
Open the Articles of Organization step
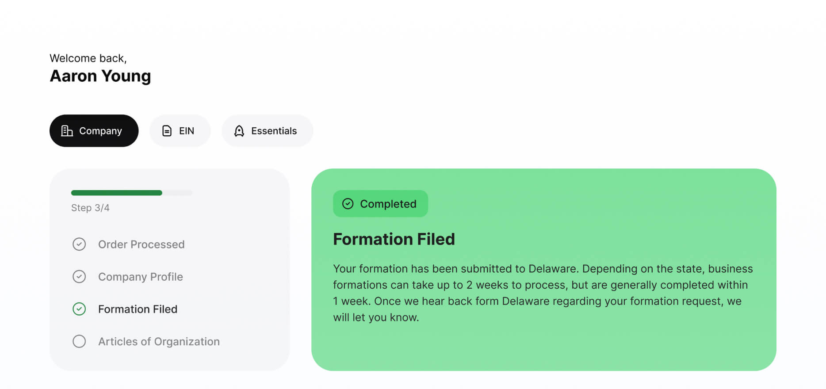click(159, 342)
